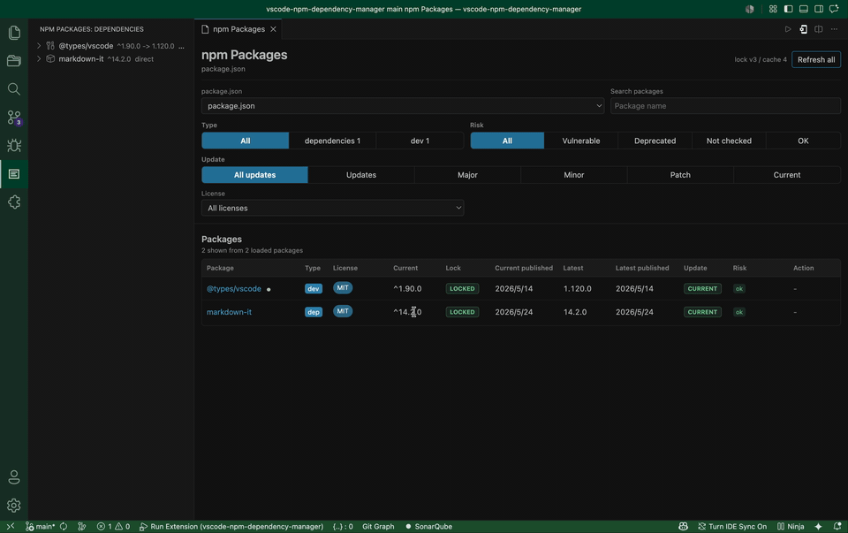848x533 pixels.
Task: Click the CURRENT badge in @types/vscode row
Action: point(702,289)
